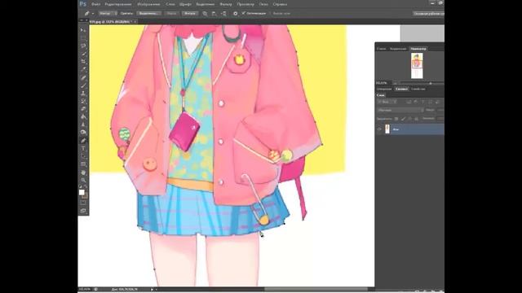
Task: Select the Rectangle shape tool
Action: tap(83, 164)
